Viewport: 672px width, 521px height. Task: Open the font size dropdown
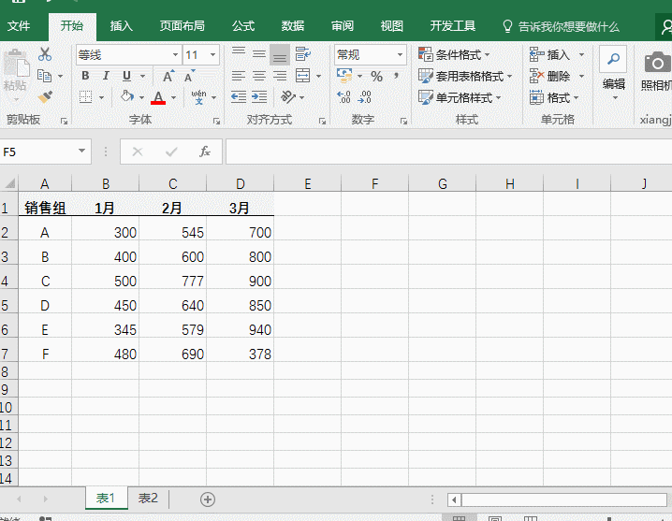pos(212,55)
